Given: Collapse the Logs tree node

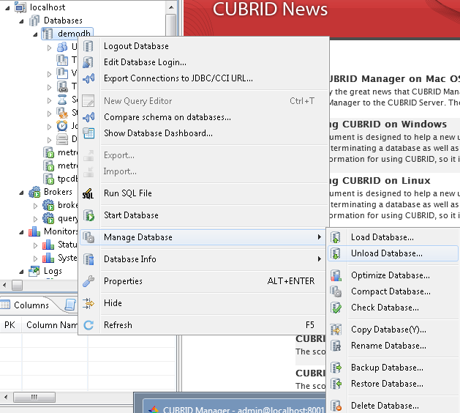Looking at the screenshot, I should (x=21, y=272).
